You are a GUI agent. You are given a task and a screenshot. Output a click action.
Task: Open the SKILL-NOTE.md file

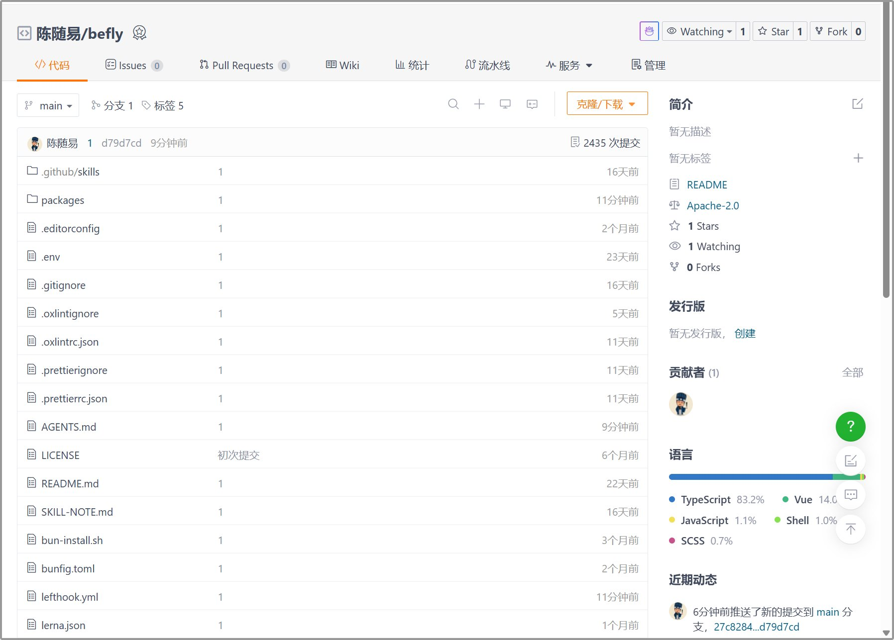[x=77, y=512]
